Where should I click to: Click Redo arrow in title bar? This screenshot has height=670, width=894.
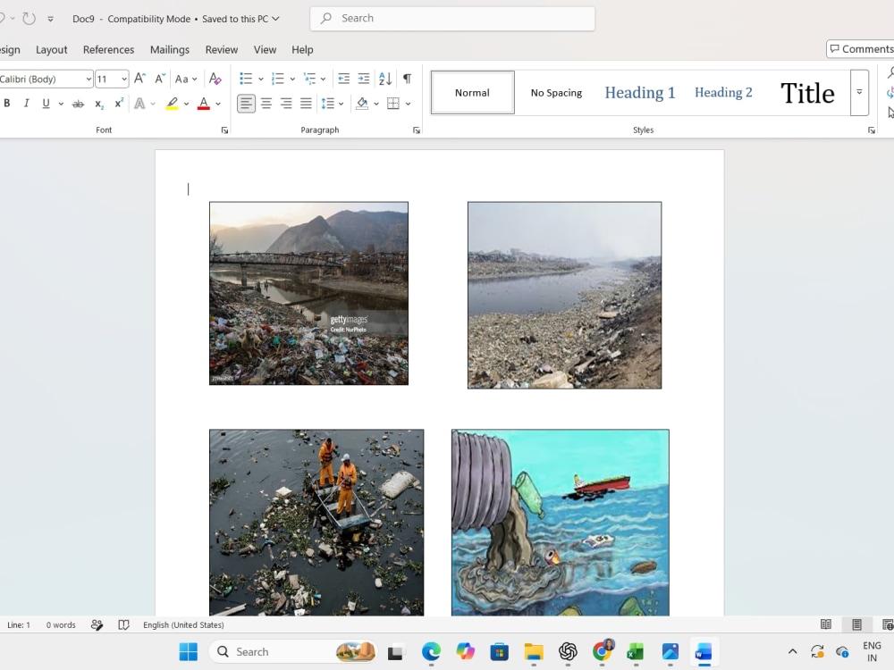(29, 18)
